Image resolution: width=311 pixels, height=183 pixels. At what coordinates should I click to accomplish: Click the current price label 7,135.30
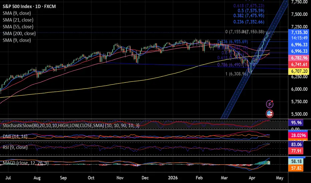(299, 33)
